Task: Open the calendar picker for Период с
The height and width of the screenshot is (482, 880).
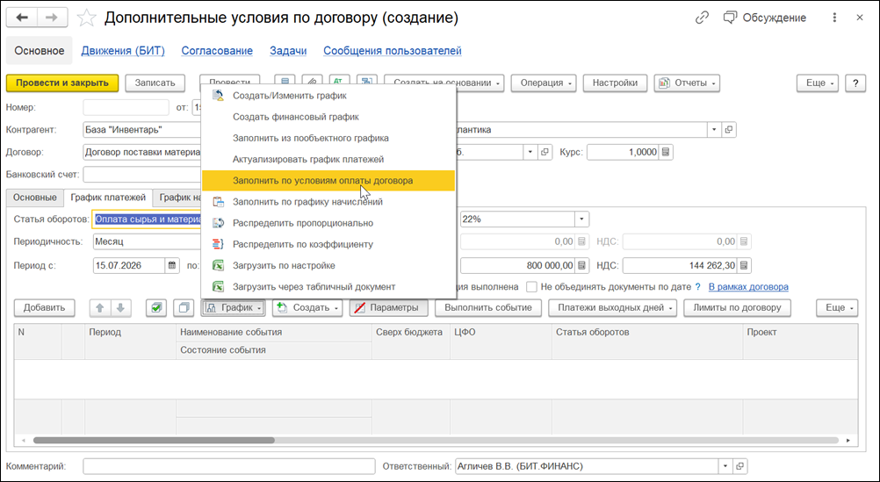Action: coord(172,265)
